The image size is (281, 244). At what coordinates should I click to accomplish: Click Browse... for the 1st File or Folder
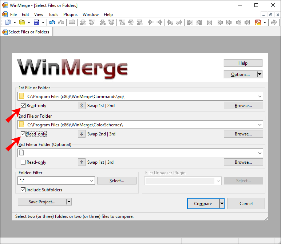[x=244, y=106]
